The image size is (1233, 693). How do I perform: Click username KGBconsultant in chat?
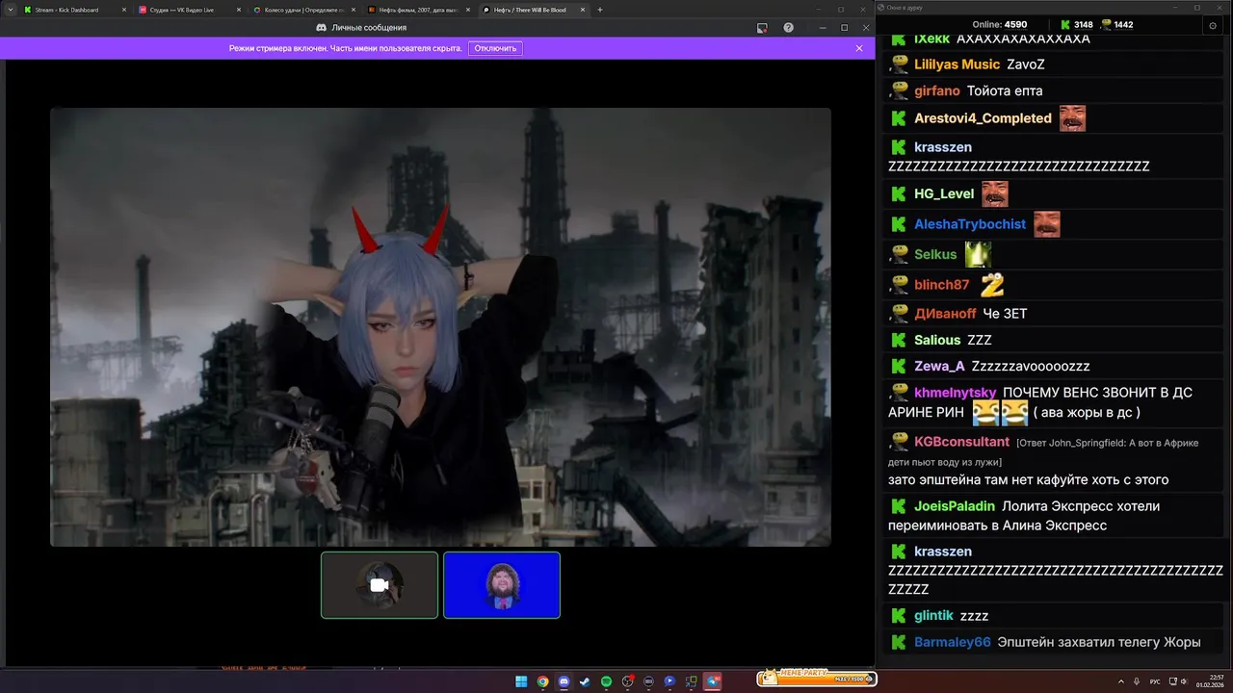coord(961,442)
